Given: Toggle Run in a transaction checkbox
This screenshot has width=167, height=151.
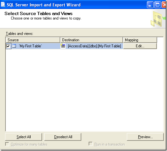Looking at the screenshot, I should 91,144.
